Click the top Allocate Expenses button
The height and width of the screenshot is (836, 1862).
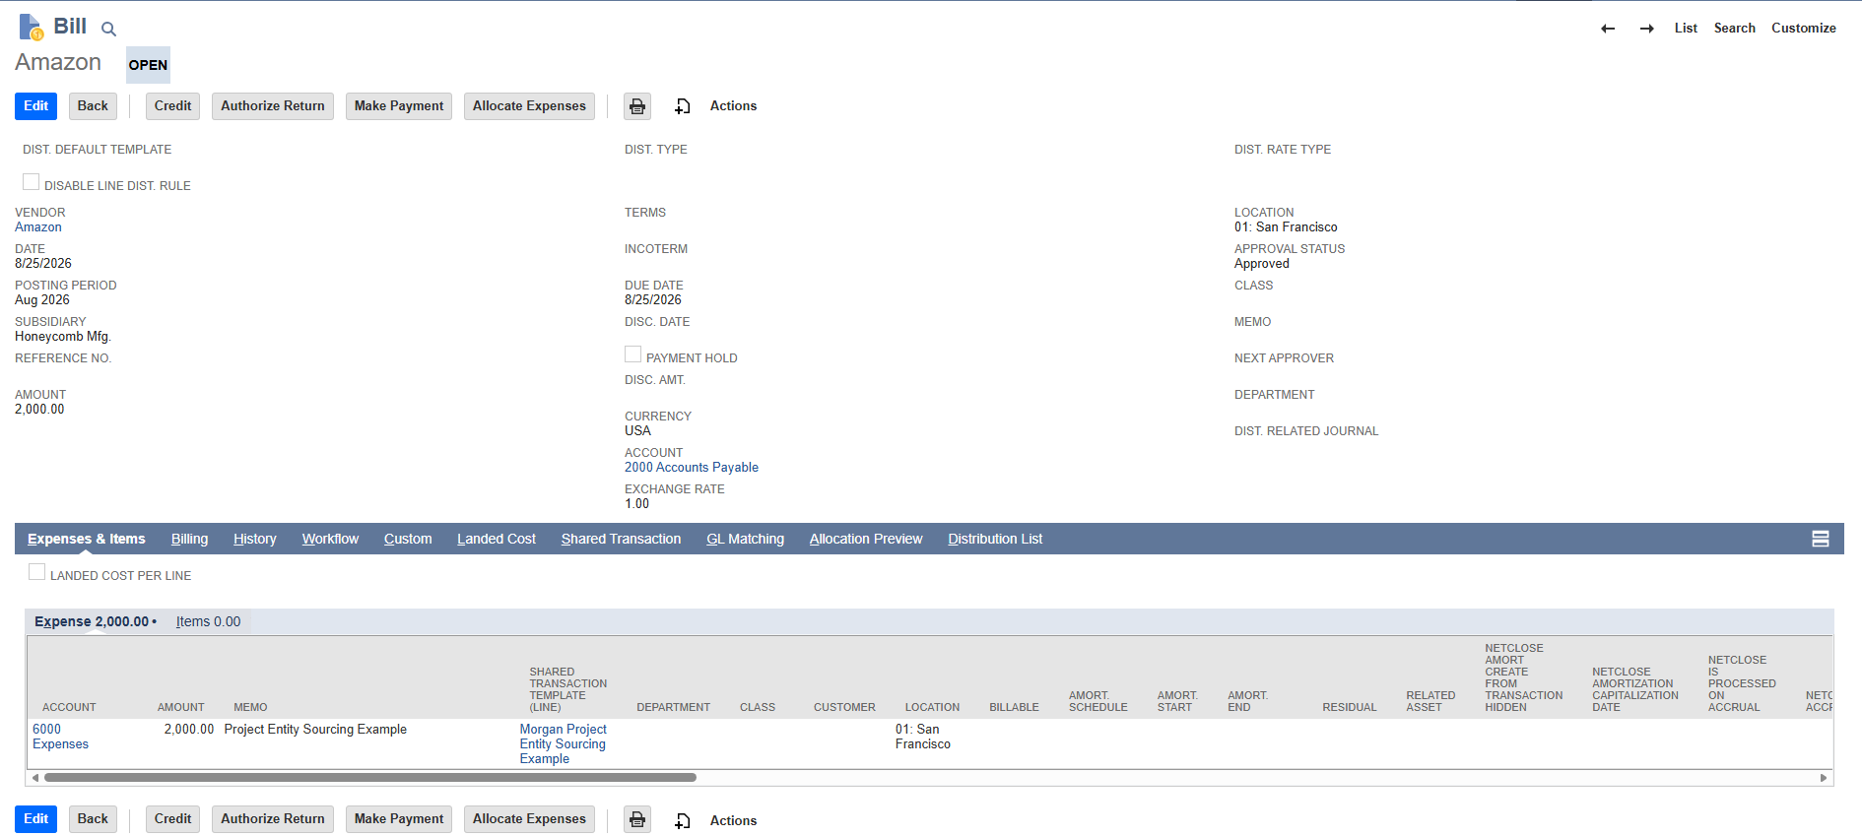click(529, 106)
